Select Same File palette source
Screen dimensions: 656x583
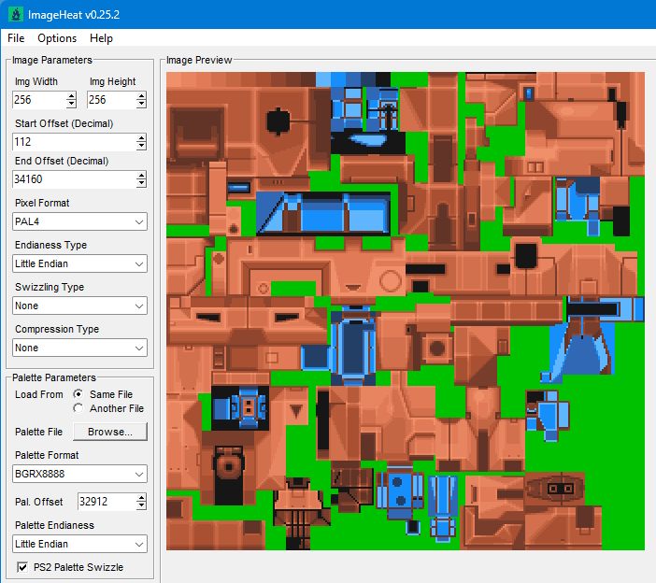78,394
